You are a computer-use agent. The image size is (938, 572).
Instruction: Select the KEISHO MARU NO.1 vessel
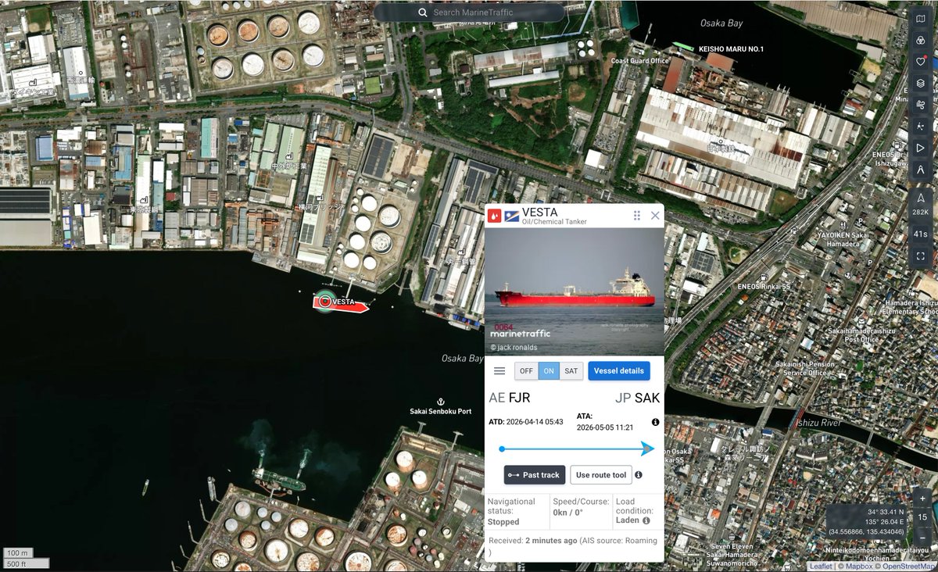[682, 47]
